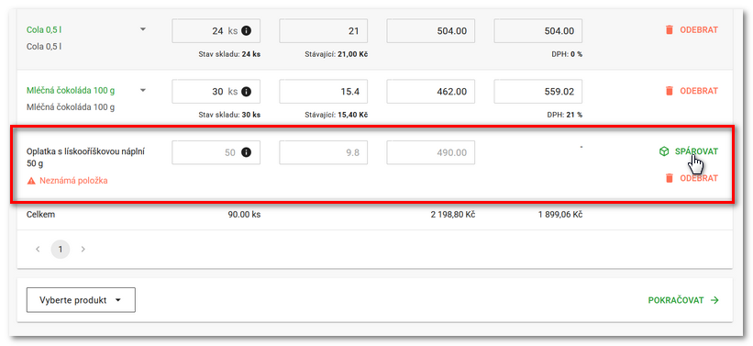The height and width of the screenshot is (346, 753).
Task: Click trash icon for Mléčná čokoláda row
Action: [x=669, y=90]
